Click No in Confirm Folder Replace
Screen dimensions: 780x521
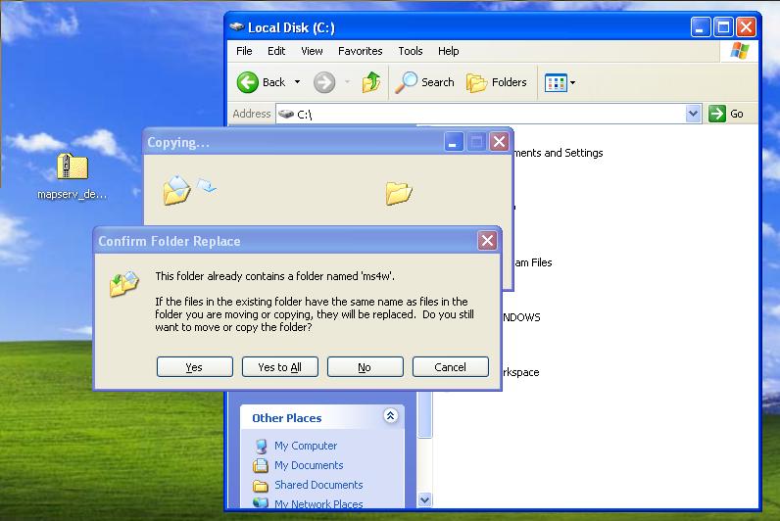[x=365, y=367]
